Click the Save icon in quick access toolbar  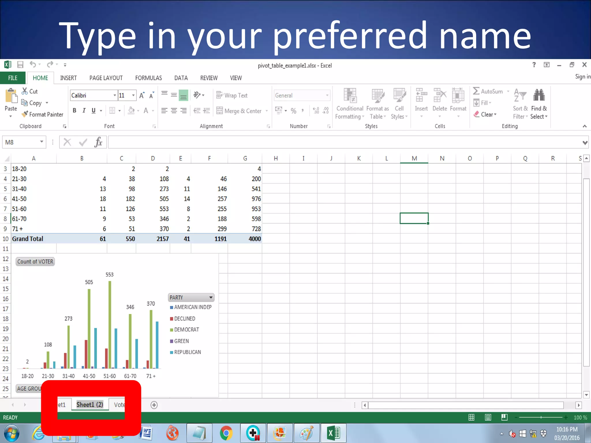click(20, 65)
